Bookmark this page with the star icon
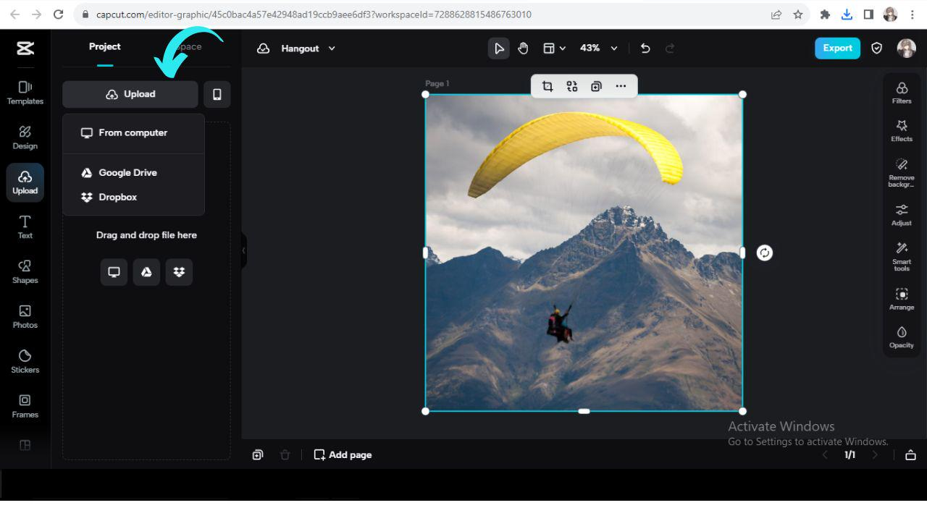 [798, 14]
